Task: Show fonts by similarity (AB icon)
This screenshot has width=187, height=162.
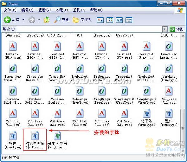Action: (x=119, y=20)
